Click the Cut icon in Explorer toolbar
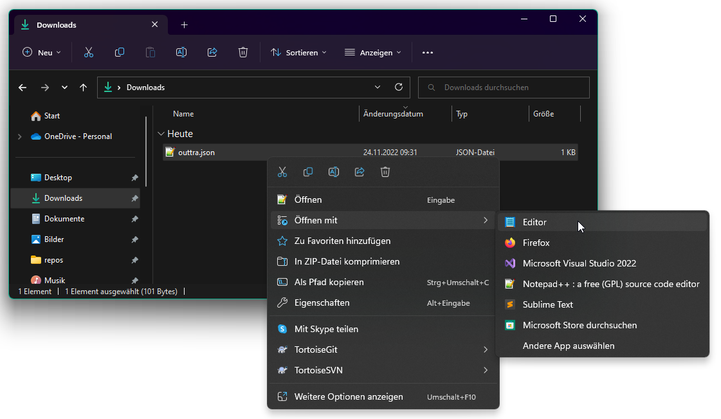The height and width of the screenshot is (419, 721). click(89, 52)
